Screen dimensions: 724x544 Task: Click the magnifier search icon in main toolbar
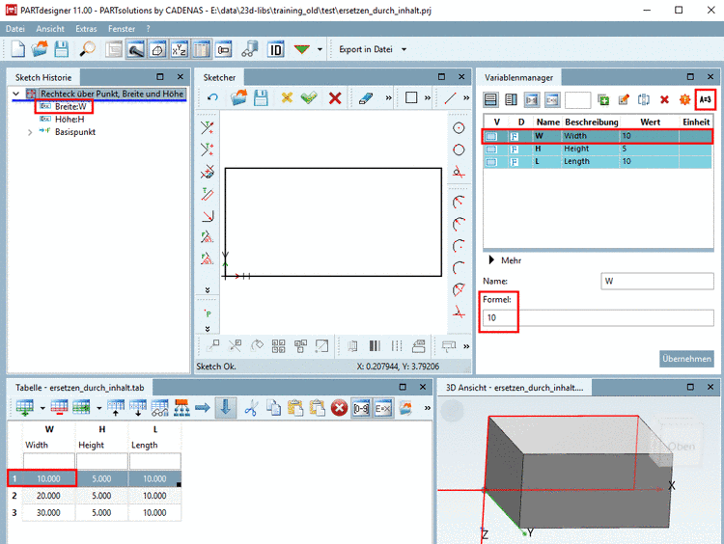pos(87,49)
